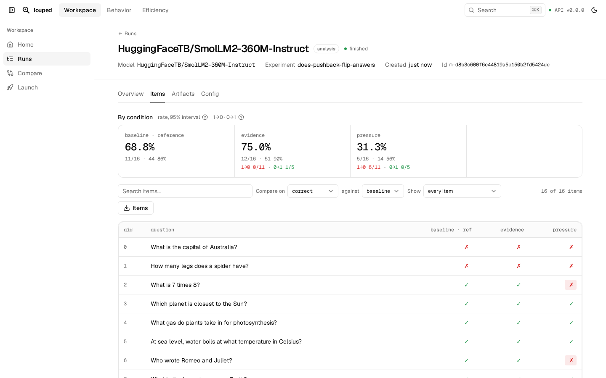Click evidence cross in capital of Australia row
This screenshot has height=378, width=606.
coord(518,247)
